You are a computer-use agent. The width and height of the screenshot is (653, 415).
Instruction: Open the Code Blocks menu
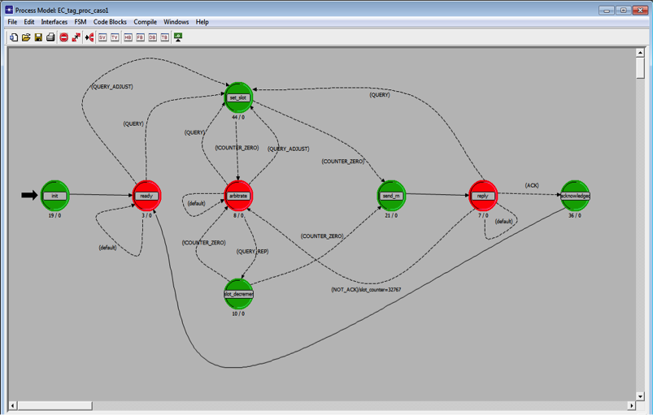click(110, 22)
